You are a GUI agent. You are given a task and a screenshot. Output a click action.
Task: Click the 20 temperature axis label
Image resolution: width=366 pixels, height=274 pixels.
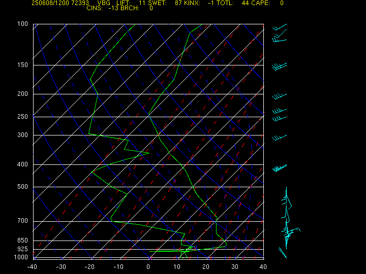tap(206, 267)
